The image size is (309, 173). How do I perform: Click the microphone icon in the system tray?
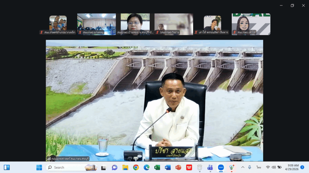pyautogui.click(x=250, y=167)
